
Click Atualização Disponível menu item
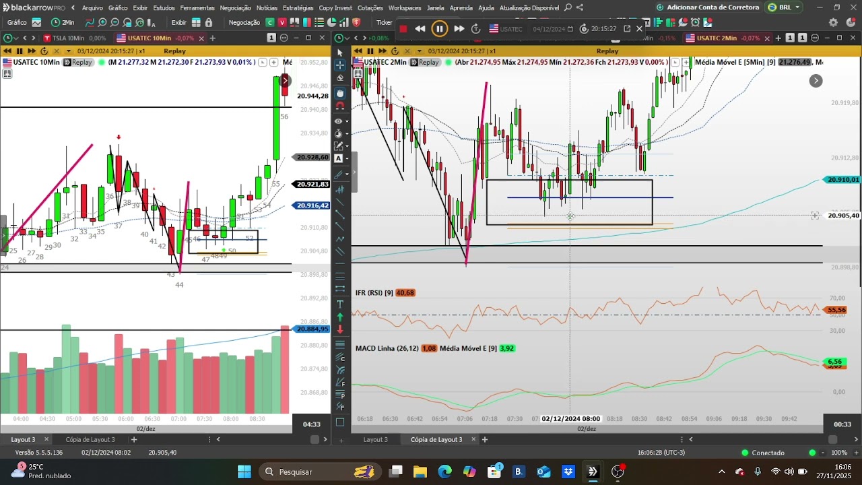point(529,7)
